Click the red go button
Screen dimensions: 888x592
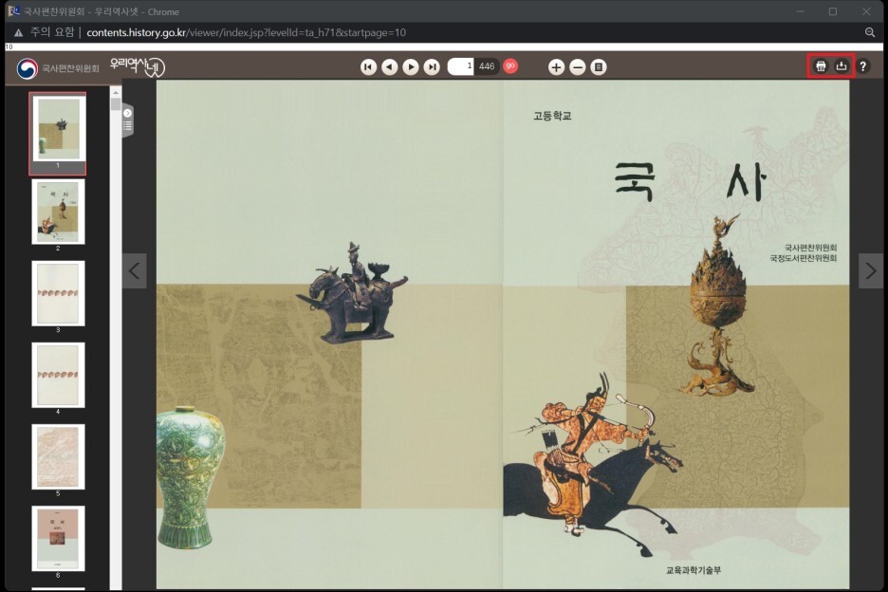coord(510,65)
